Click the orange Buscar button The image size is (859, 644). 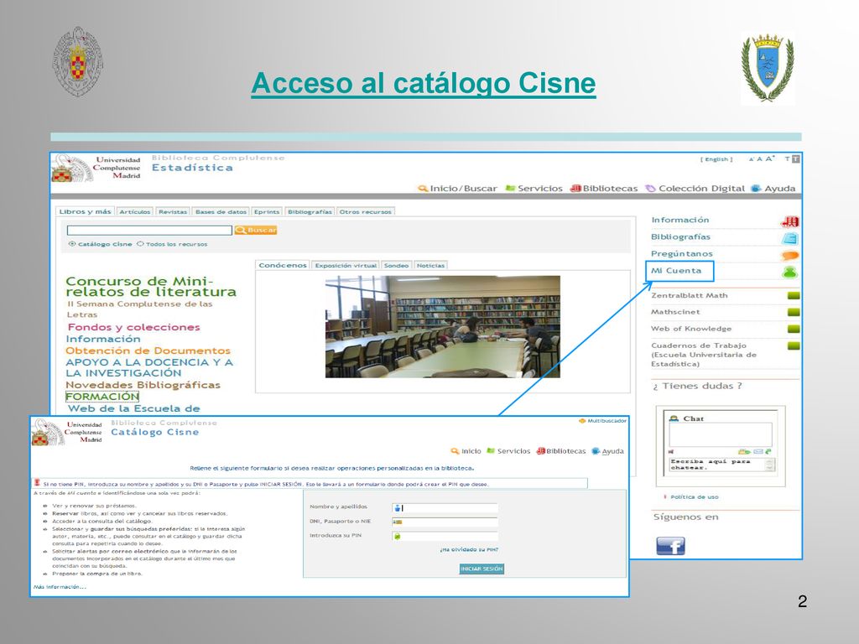(x=256, y=230)
